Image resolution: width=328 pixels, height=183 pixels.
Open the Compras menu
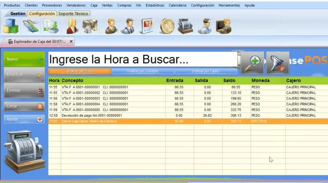coord(124,5)
